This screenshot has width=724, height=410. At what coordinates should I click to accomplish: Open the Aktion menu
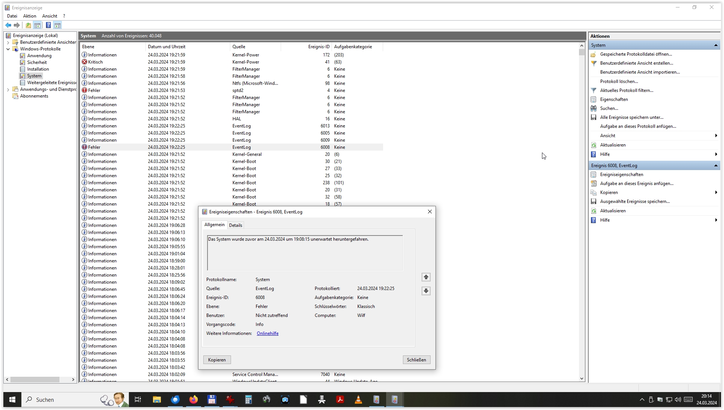(x=30, y=16)
